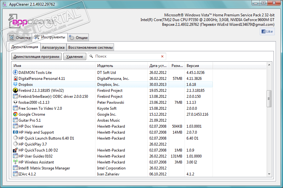Click the Dropbox icon in the program list
The width and height of the screenshot is (283, 188).
pos(15,85)
